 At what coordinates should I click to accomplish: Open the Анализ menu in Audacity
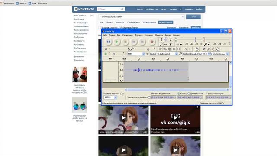coord(168,35)
